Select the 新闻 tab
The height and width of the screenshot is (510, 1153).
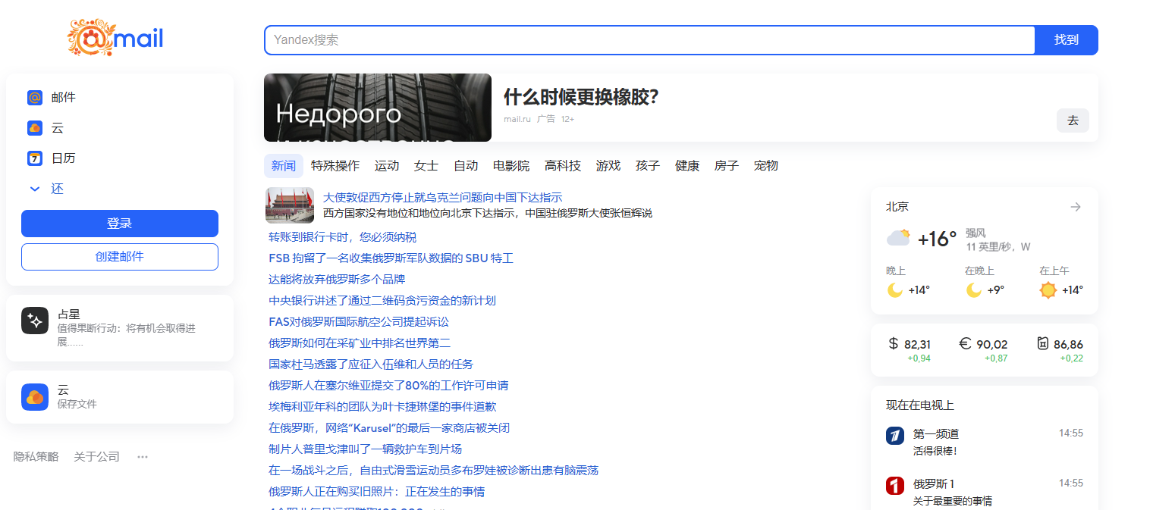pos(284,166)
